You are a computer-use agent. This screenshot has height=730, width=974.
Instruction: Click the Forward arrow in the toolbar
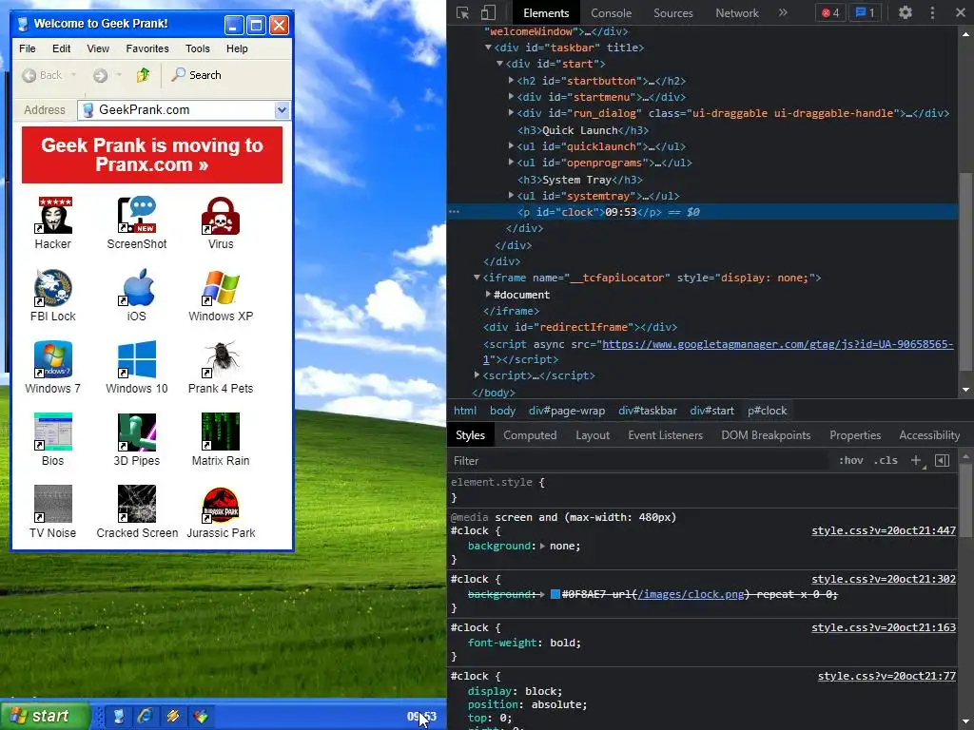point(100,75)
